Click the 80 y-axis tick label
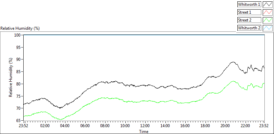Viewport: 274px width, 134px height. 19,84
